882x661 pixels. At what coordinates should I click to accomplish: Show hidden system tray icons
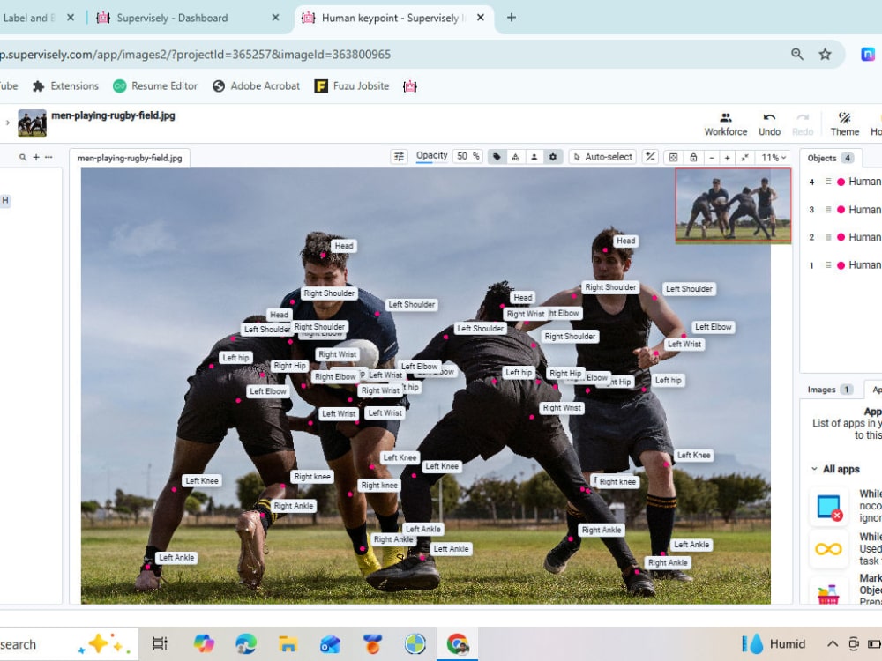833,643
